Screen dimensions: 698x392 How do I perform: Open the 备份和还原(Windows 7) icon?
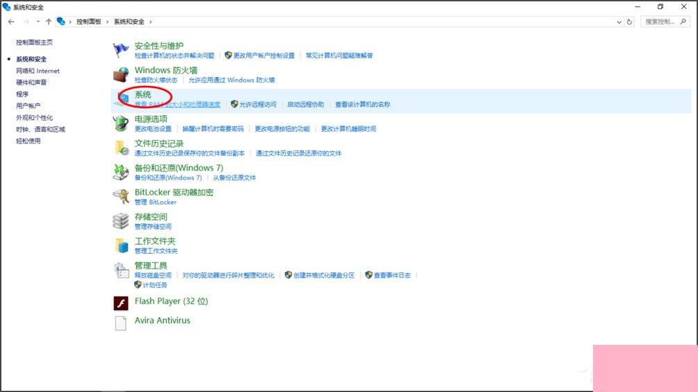[121, 173]
